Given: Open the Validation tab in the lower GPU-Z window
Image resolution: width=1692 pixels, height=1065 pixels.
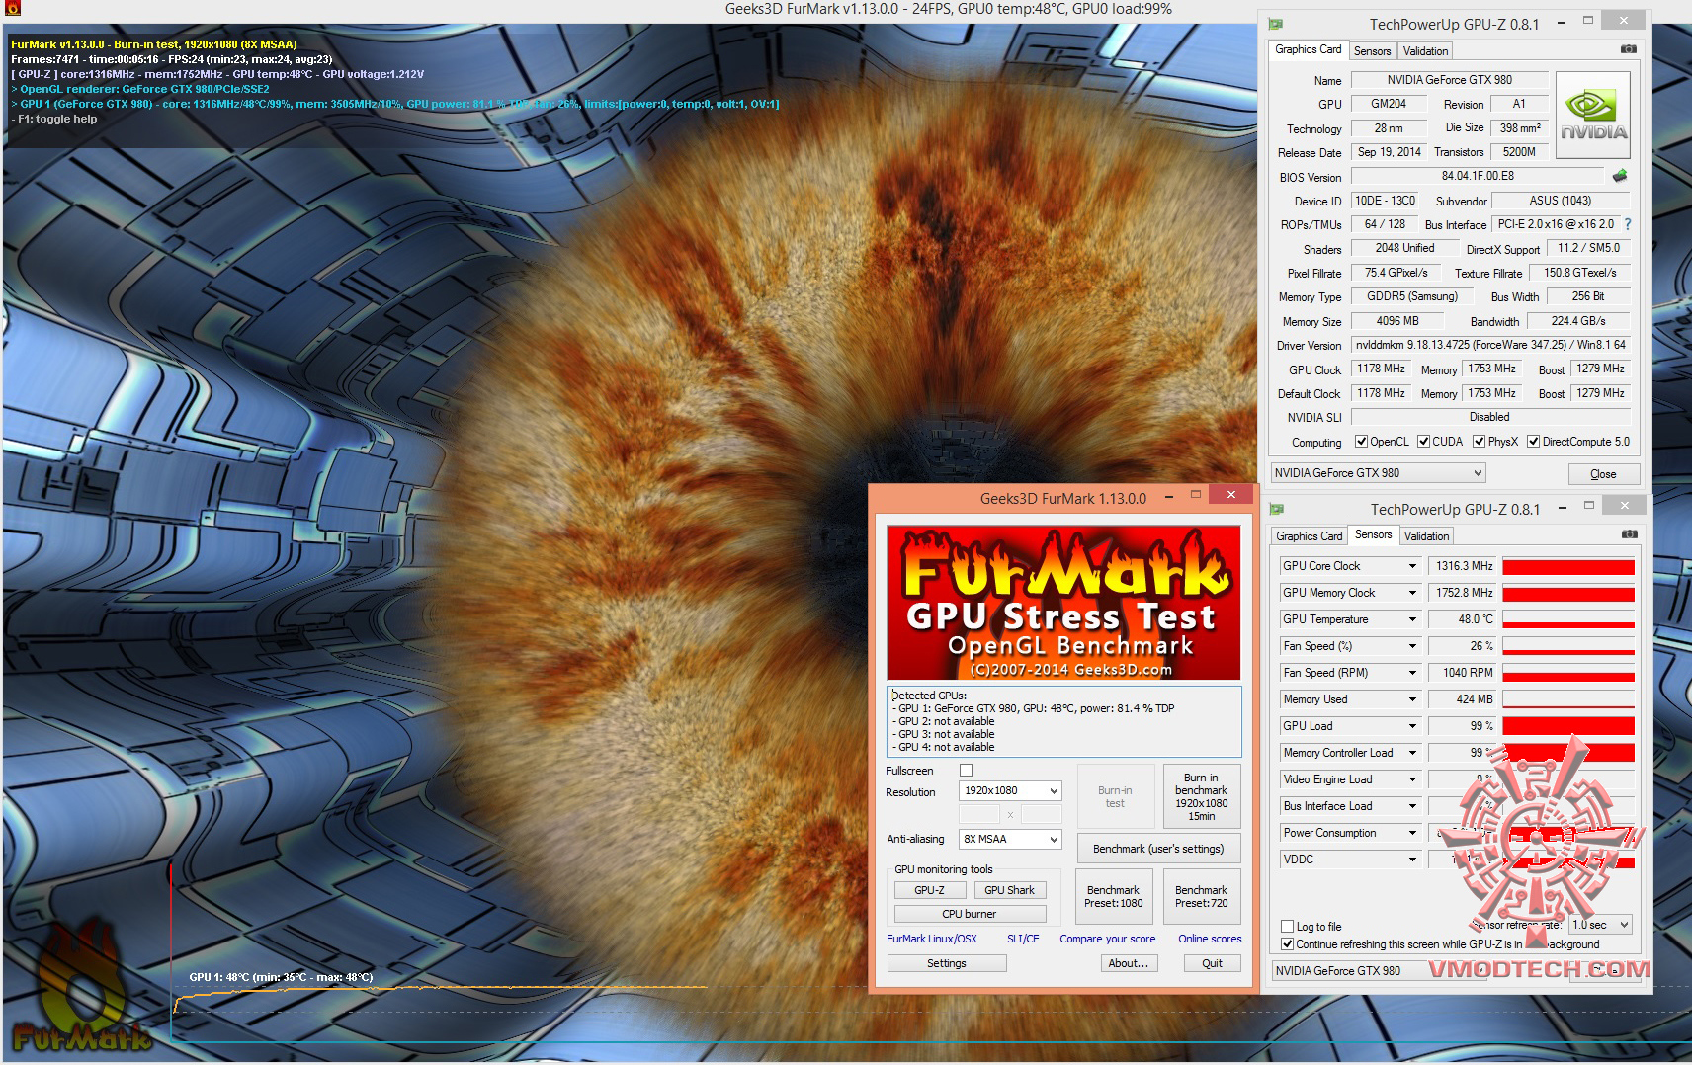Looking at the screenshot, I should coord(1426,536).
